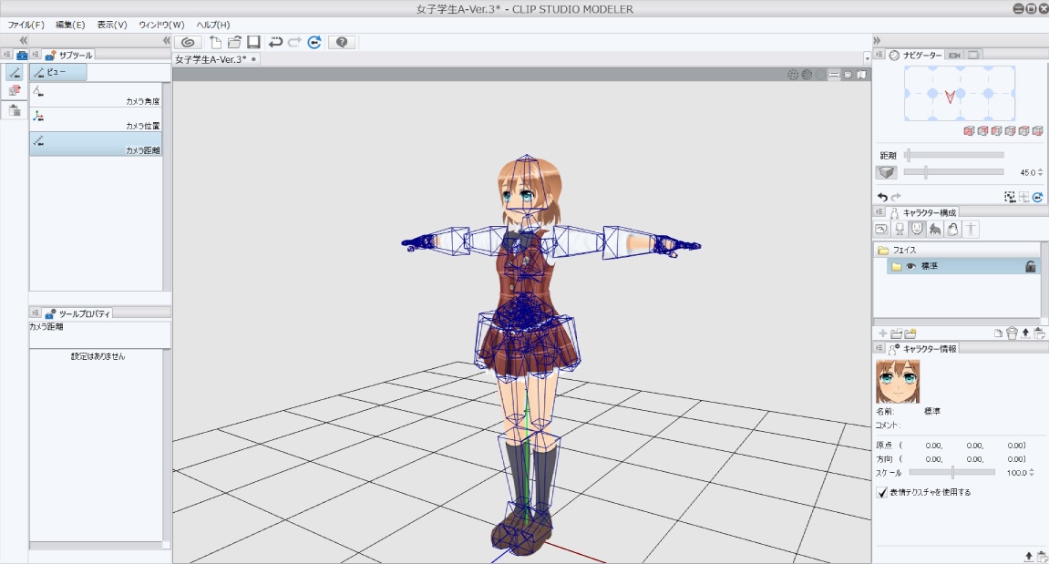Open the ウィンドウ(W) menu
This screenshot has width=1049, height=564.
tap(161, 25)
